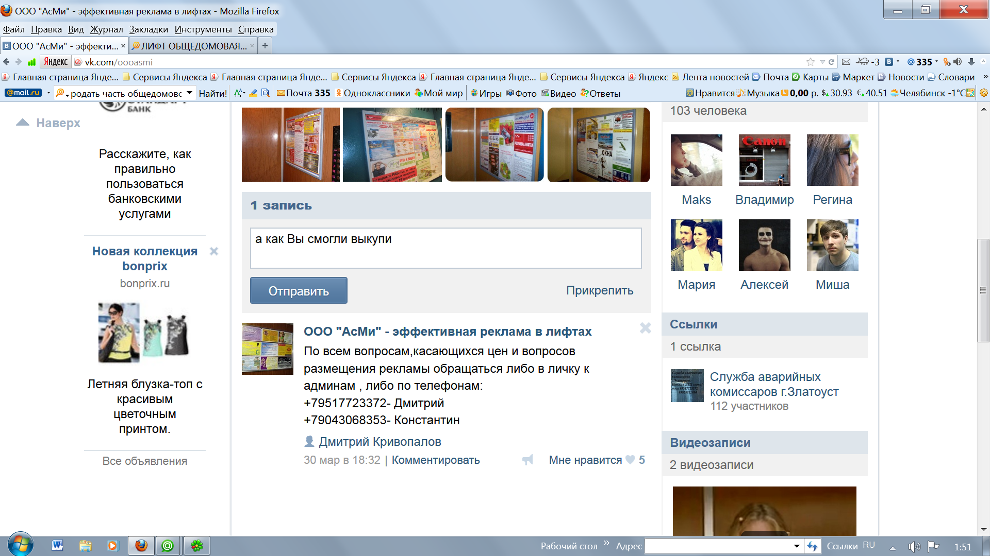Expand the mail.ru search suggestions dropdown
The image size is (990, 556).
(x=189, y=93)
